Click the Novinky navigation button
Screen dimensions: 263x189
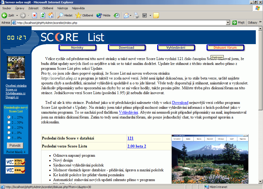[77, 47]
